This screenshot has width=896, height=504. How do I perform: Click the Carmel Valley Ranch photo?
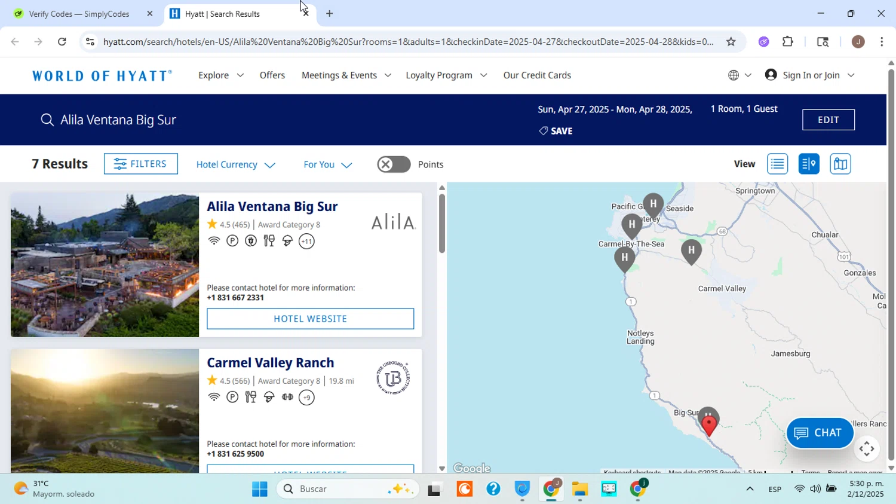tap(105, 411)
